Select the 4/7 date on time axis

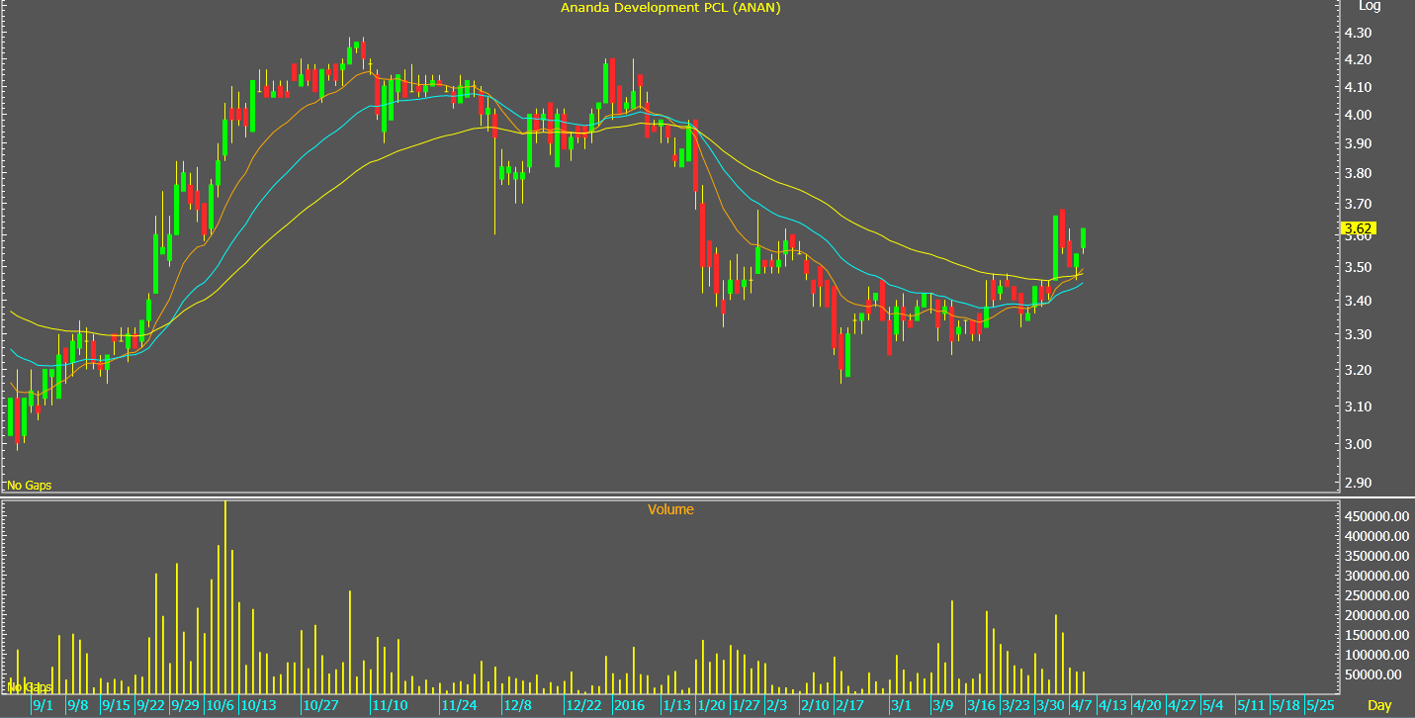[x=1081, y=706]
